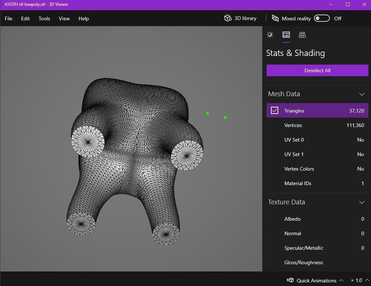Viewport: 371px width, 286px height.
Task: Select the Material IDs row
Action: pyautogui.click(x=317, y=183)
